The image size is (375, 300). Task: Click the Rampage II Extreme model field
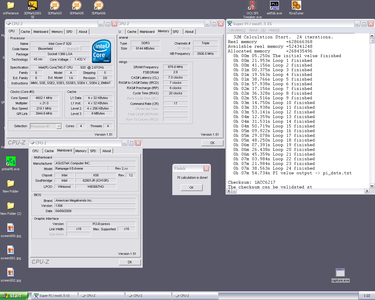80,168
